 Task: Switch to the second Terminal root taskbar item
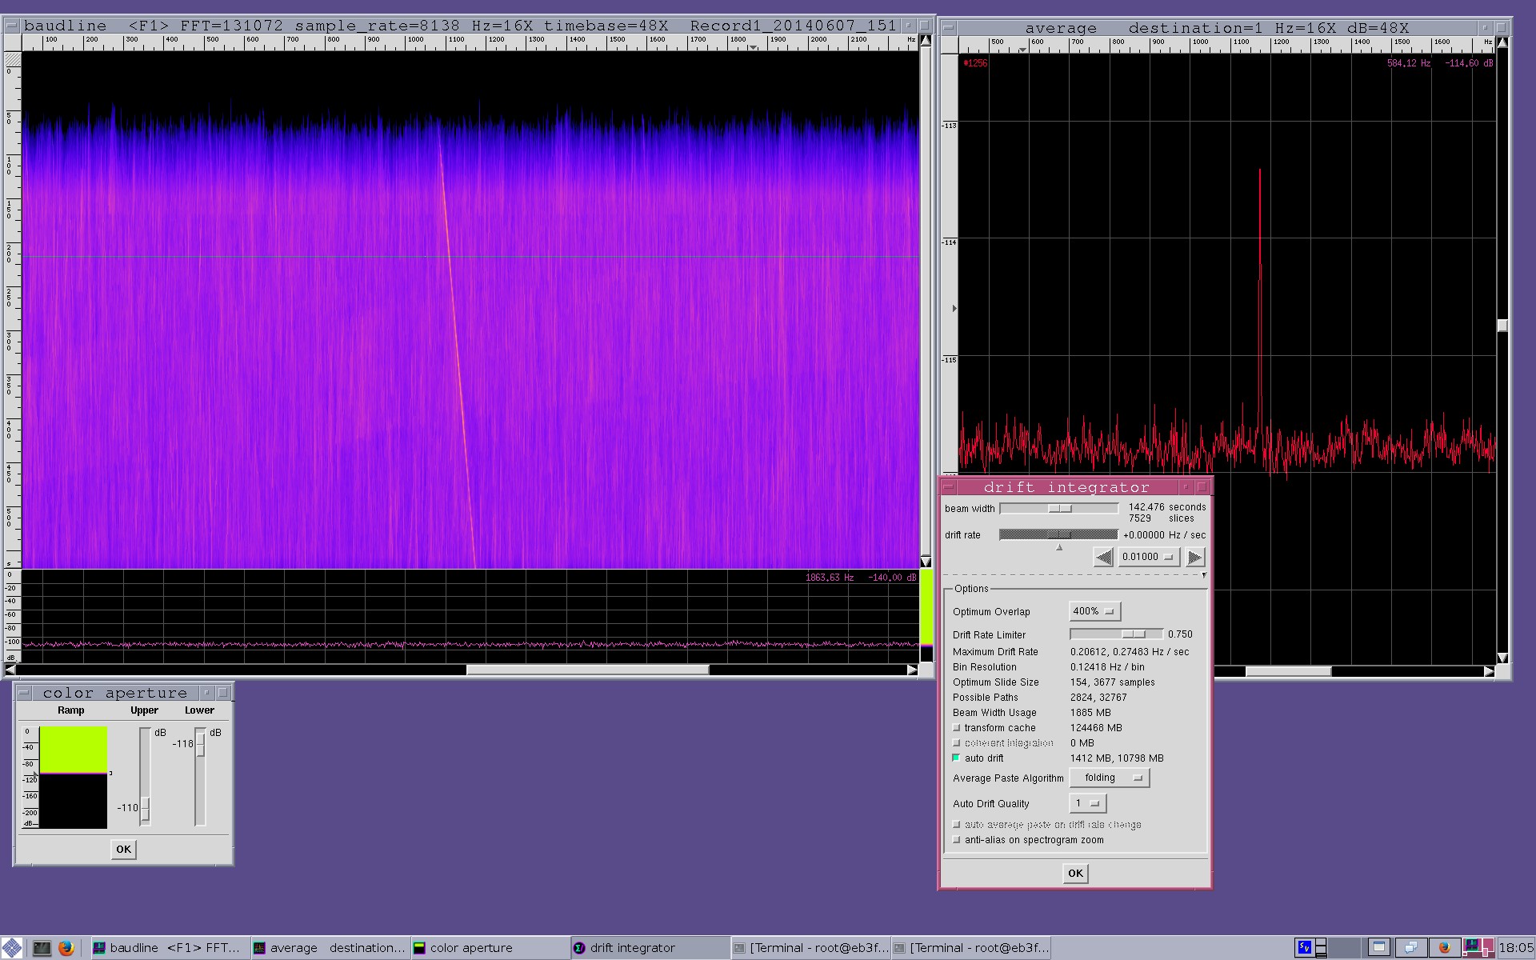(970, 948)
